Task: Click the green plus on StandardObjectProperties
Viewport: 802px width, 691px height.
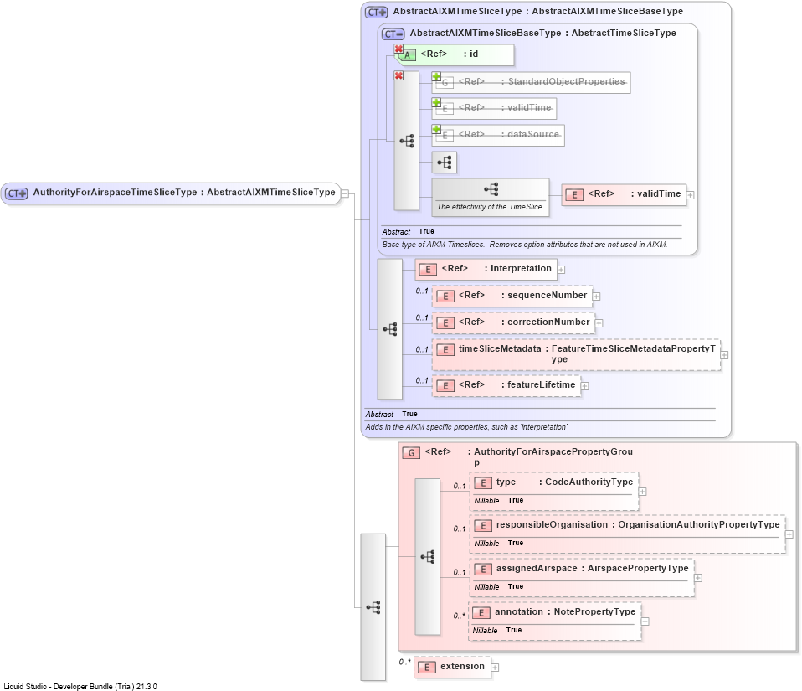Action: coord(436,76)
